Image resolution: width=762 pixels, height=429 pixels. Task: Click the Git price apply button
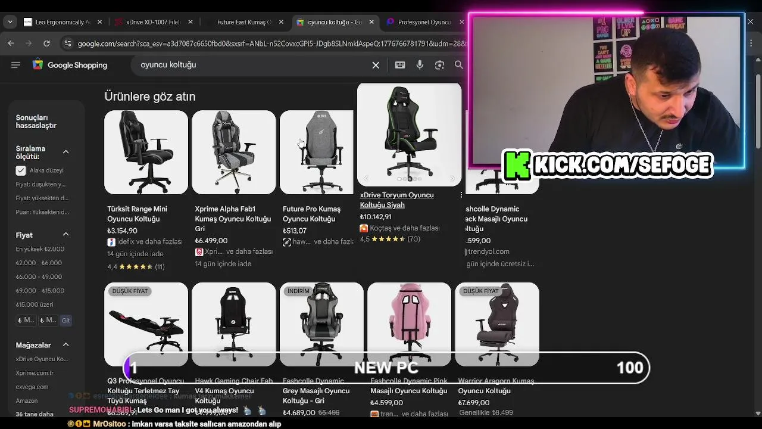65,320
